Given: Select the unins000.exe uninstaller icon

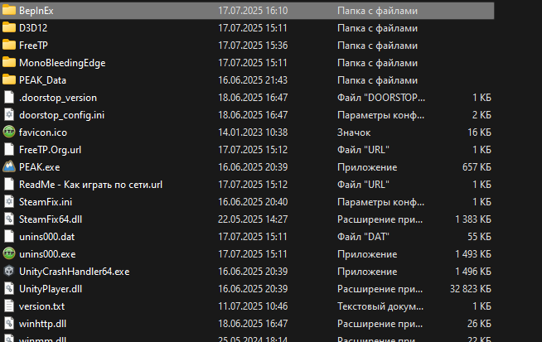Looking at the screenshot, I should 9,254.
